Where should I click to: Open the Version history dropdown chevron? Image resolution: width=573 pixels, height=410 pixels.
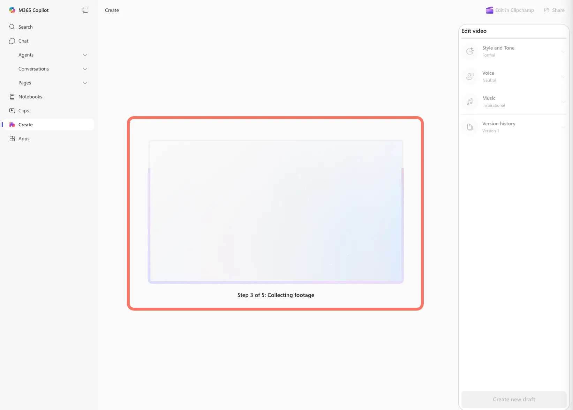[563, 127]
